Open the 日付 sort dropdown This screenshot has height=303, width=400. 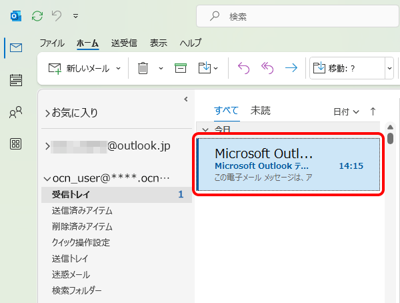point(346,111)
